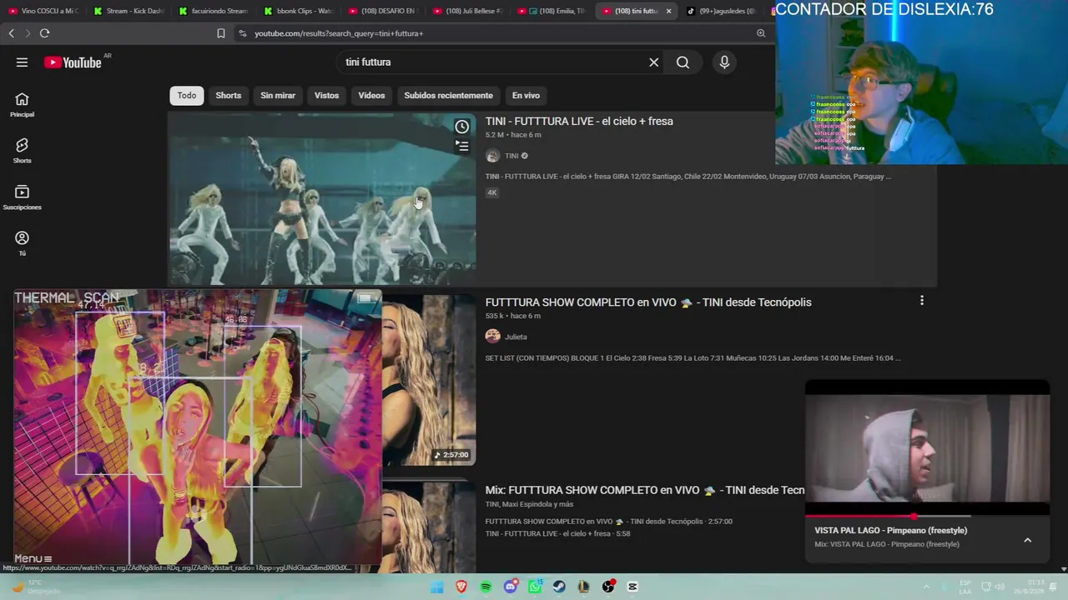Switch to the DESAFIO EN YouTube tab

383,11
